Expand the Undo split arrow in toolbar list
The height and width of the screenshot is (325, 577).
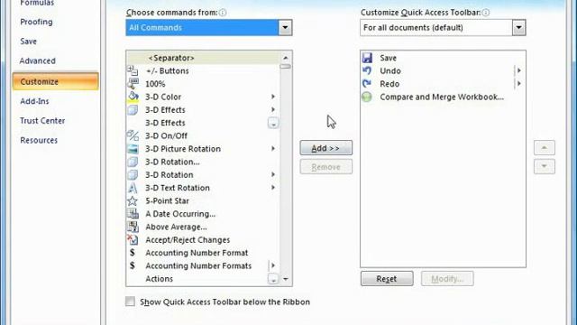pos(519,70)
